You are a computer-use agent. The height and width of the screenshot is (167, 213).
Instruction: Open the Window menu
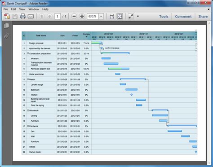34,9
